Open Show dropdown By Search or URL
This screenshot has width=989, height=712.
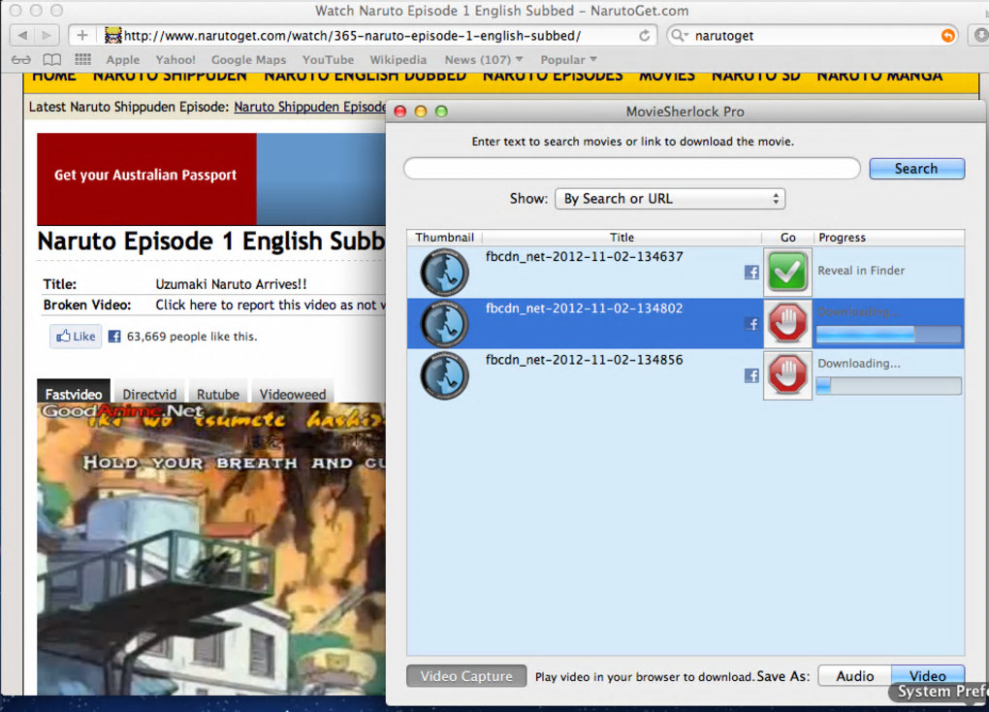coord(670,199)
